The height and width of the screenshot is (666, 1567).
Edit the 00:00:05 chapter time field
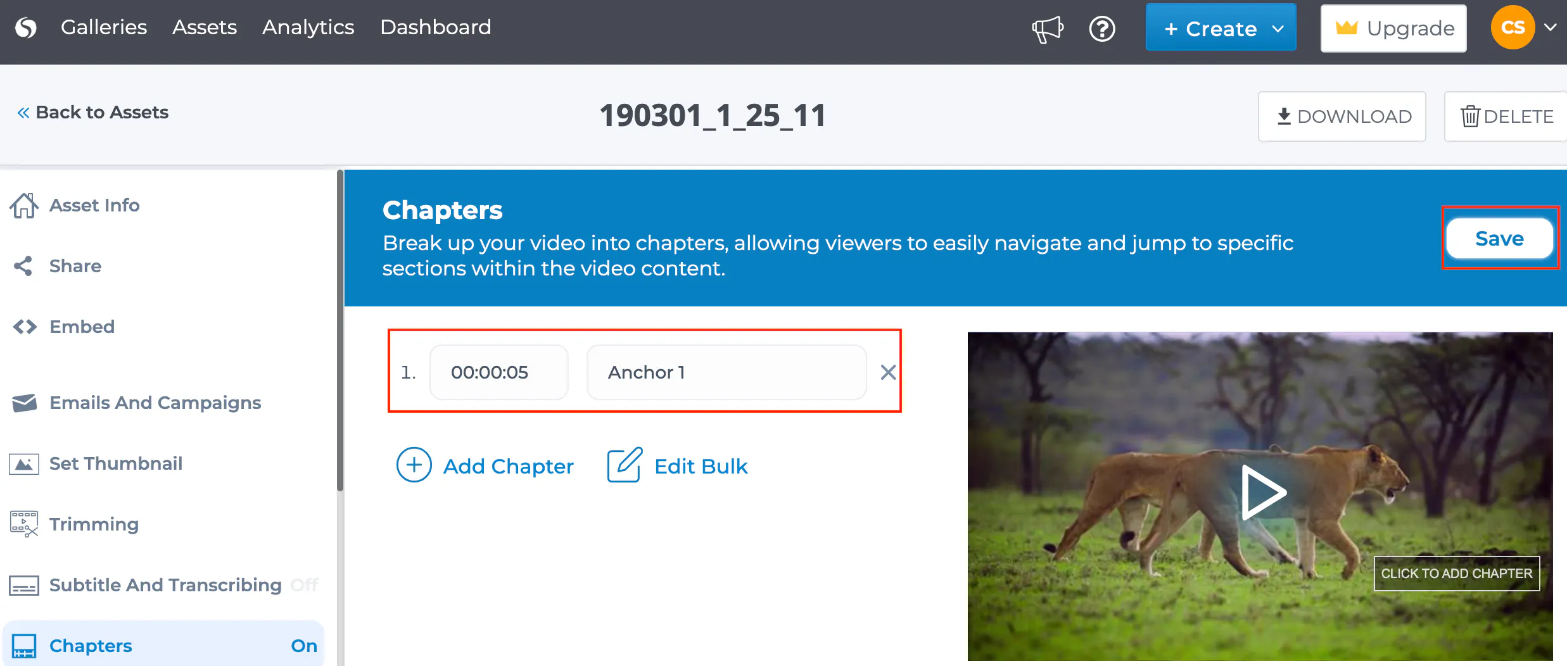[499, 372]
